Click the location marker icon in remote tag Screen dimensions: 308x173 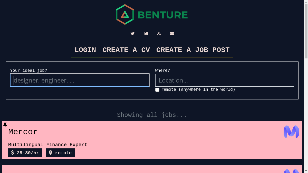pyautogui.click(x=51, y=153)
